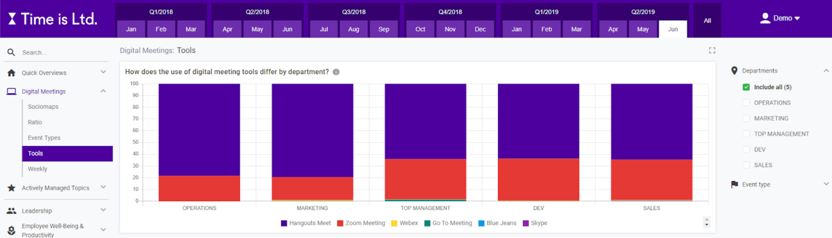Select the All time period button
832x238 pixels.
click(707, 21)
